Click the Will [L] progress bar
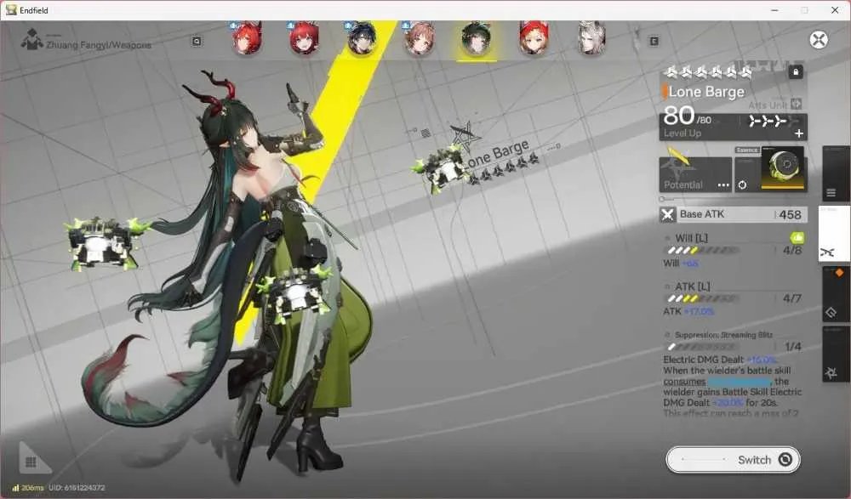Screen dimensions: 851x499 point(703,250)
